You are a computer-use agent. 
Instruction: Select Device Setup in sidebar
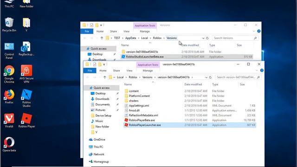pyautogui.click(x=103, y=116)
